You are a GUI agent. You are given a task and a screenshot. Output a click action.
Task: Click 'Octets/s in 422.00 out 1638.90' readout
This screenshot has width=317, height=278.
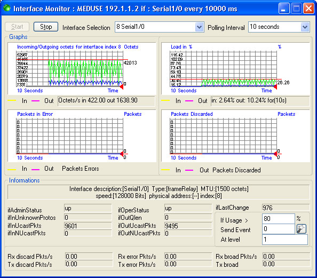[106, 101]
